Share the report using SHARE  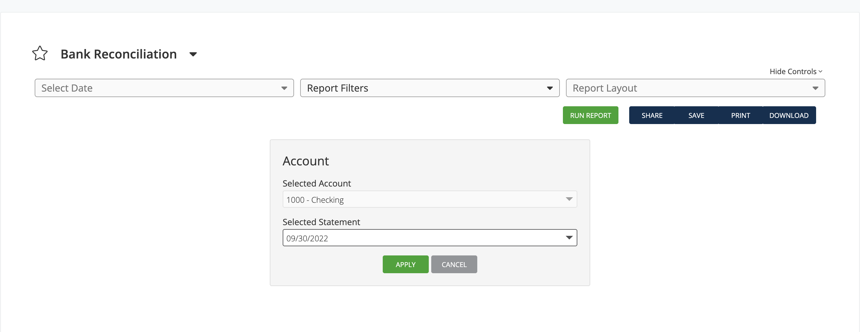(652, 115)
